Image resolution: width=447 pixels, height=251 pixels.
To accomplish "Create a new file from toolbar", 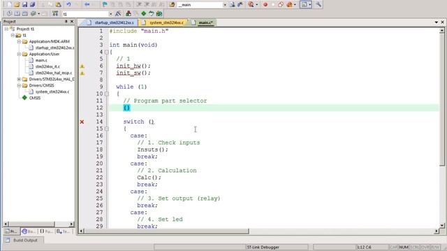I will click(9, 5).
